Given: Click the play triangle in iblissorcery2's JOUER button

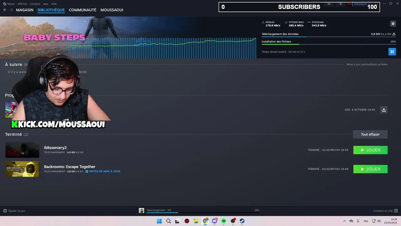Looking at the screenshot, I should pos(362,150).
